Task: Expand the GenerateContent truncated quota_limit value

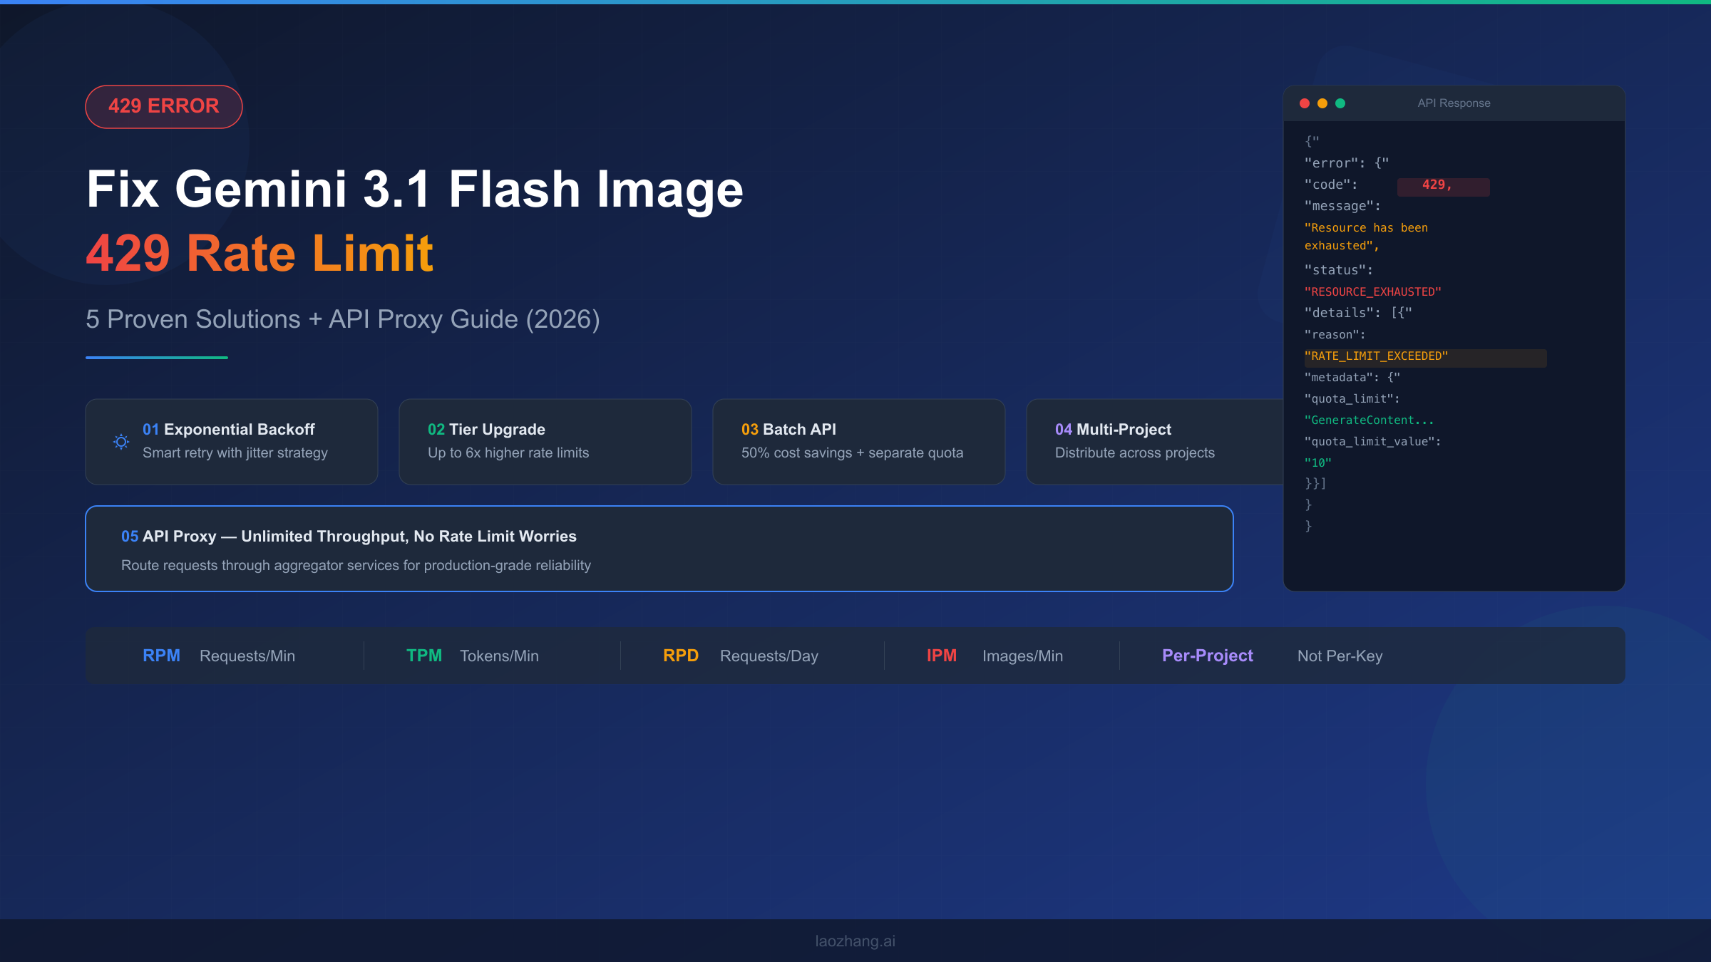Action: (x=1370, y=420)
